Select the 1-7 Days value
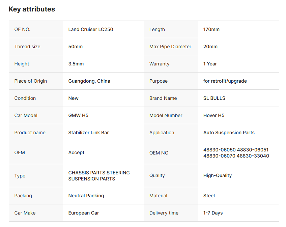This screenshot has height=227, width=286. click(213, 213)
